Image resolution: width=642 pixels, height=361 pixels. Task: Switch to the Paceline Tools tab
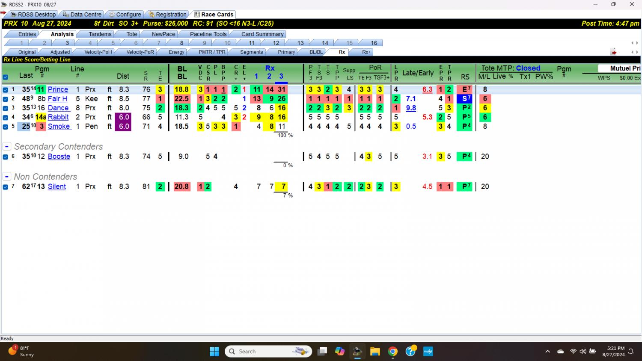click(208, 34)
